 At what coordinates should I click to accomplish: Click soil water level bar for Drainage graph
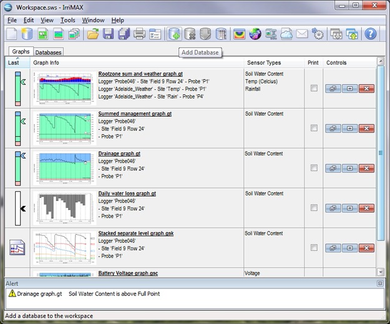[x=17, y=168]
